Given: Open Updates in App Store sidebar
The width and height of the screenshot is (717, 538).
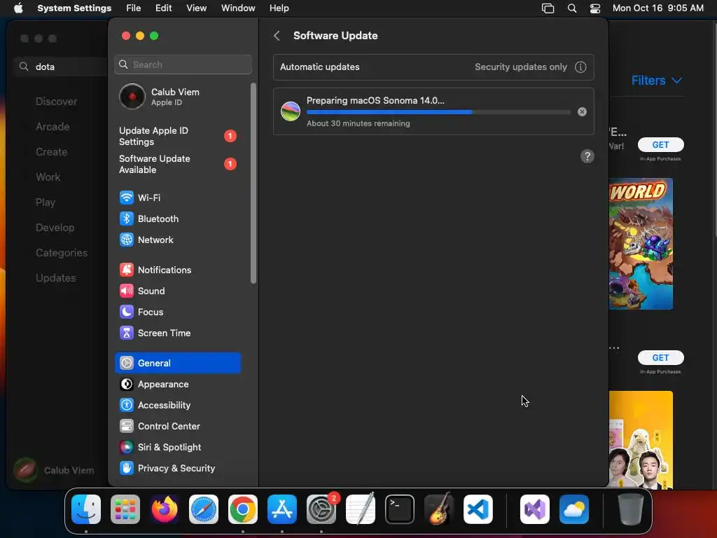Looking at the screenshot, I should (56, 277).
